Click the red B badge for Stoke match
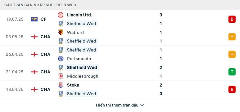The height and width of the screenshot is (112, 240). point(232,89)
